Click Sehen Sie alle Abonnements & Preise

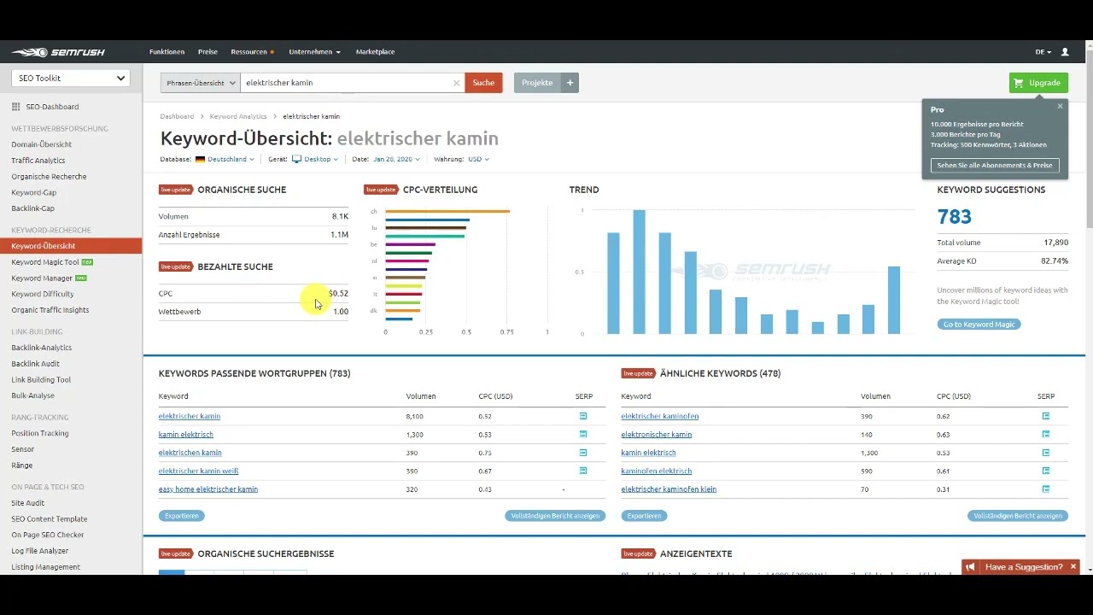tap(995, 166)
